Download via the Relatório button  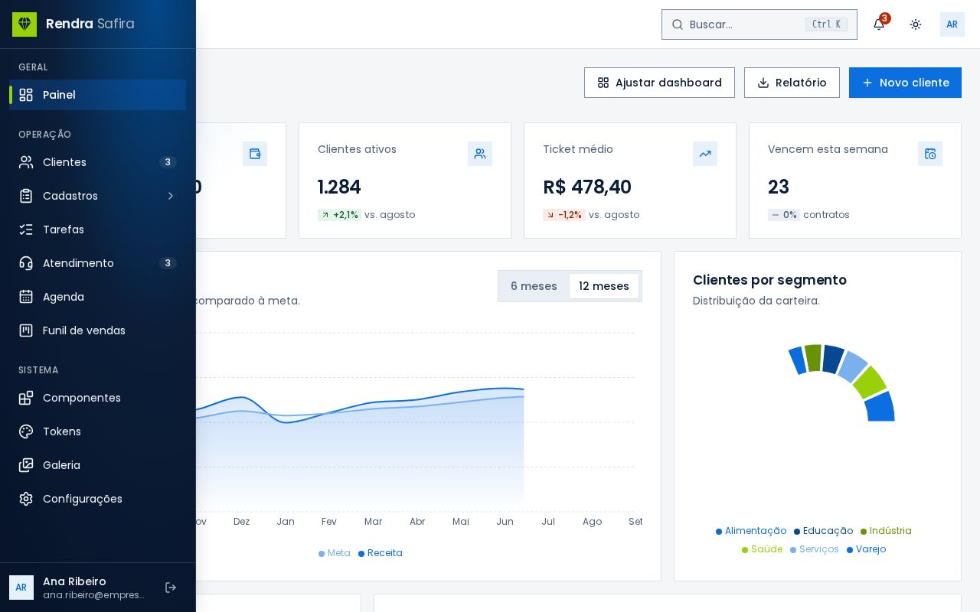pos(792,83)
